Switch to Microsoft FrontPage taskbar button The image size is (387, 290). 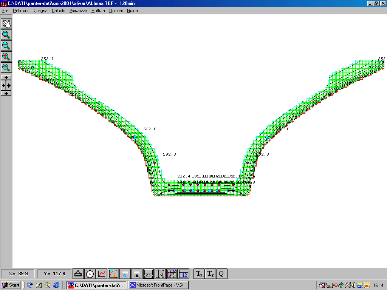(158, 285)
